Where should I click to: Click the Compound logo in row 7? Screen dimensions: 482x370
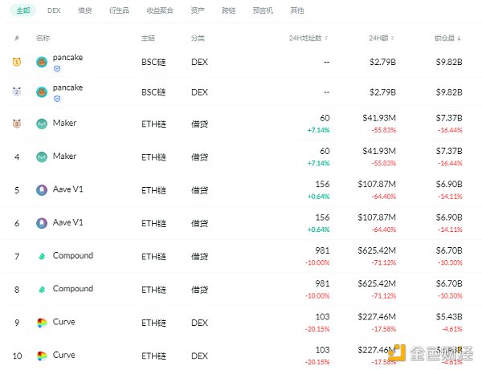tap(42, 257)
